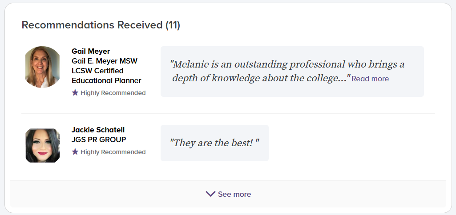Image resolution: width=456 pixels, height=215 pixels.
Task: Click Jackie Schatell's profile photo
Action: pyautogui.click(x=43, y=145)
